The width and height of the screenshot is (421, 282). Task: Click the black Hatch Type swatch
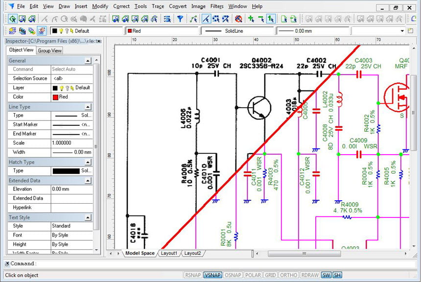[66, 171]
